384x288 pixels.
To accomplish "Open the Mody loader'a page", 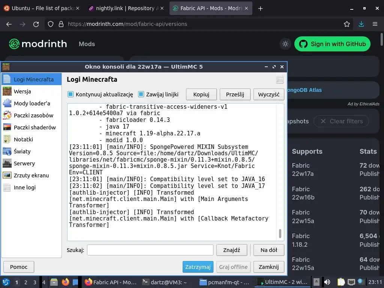I will pyautogui.click(x=31, y=103).
